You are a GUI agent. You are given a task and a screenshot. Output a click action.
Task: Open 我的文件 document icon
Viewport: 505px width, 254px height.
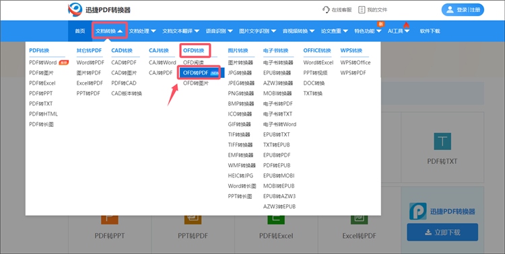point(362,9)
